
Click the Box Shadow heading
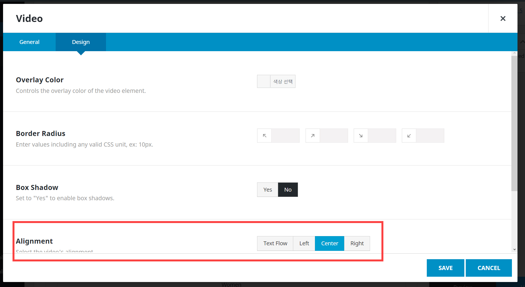[x=37, y=187]
